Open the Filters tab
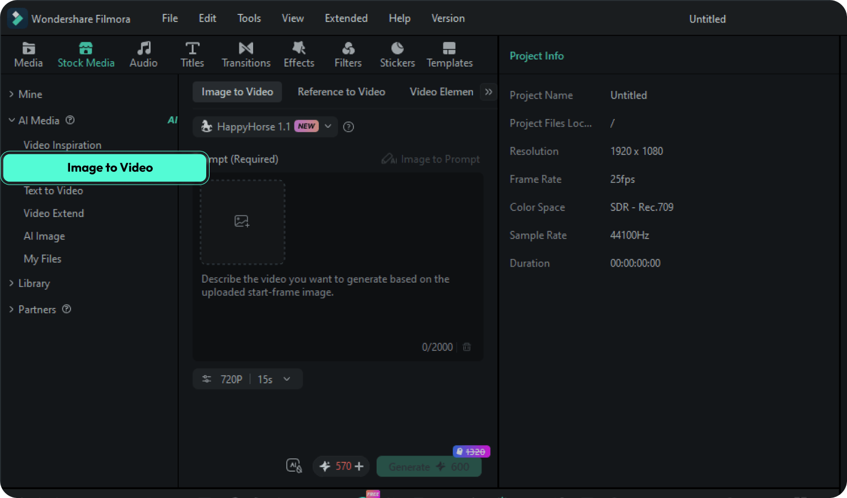847x498 pixels. coord(348,55)
